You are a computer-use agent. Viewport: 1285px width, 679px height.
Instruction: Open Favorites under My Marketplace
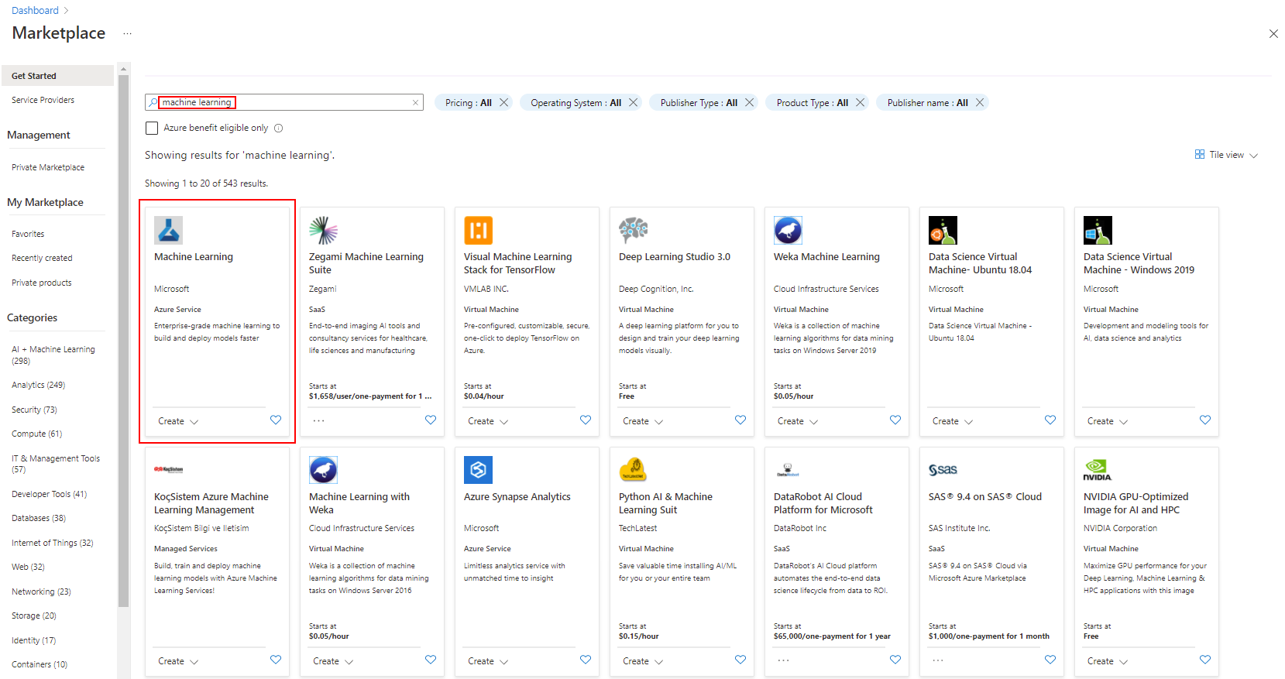point(28,234)
